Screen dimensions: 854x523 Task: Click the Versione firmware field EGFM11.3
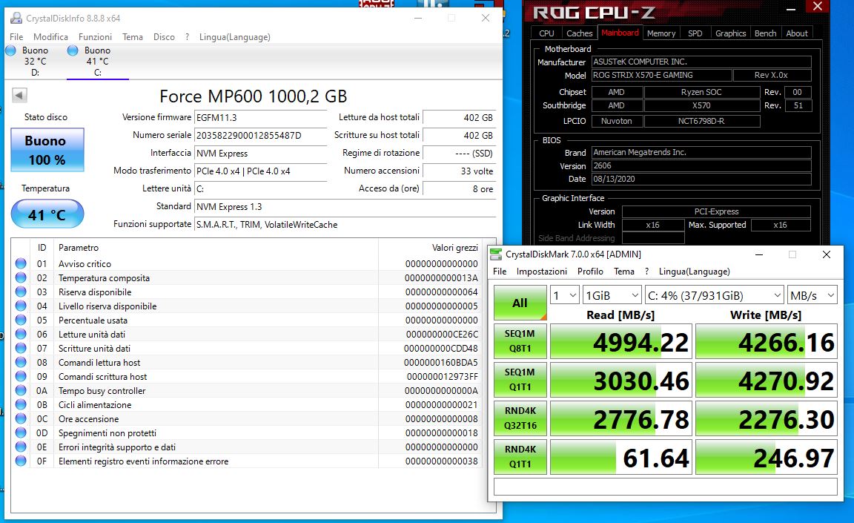[x=261, y=117]
